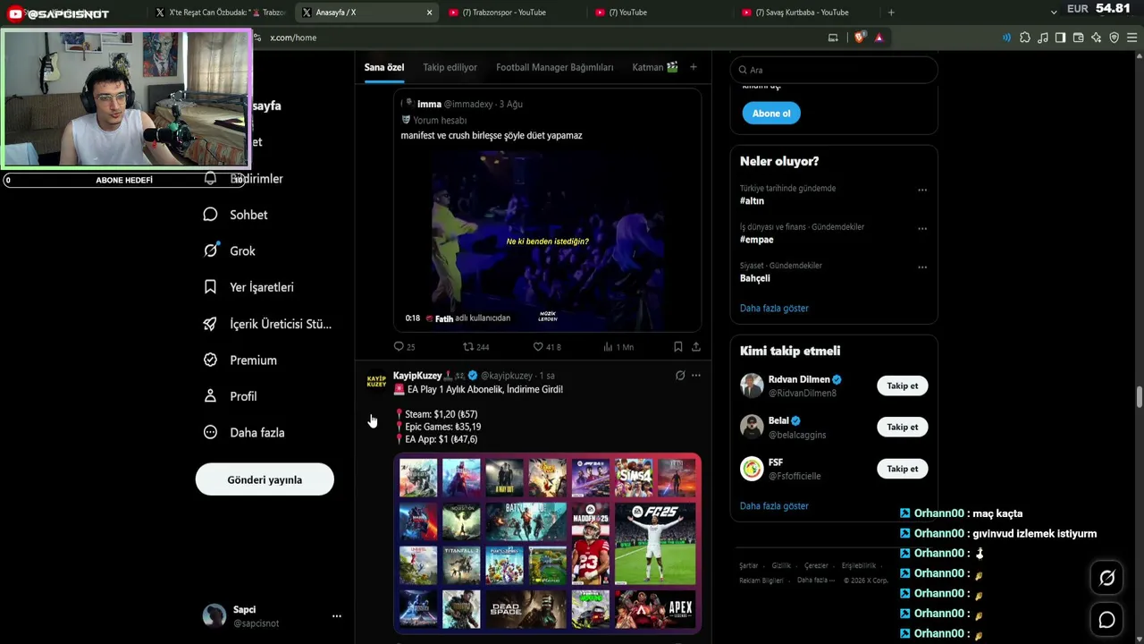Viewport: 1144px width, 644px height.
Task: Click the install app icon in address bar
Action: click(833, 38)
